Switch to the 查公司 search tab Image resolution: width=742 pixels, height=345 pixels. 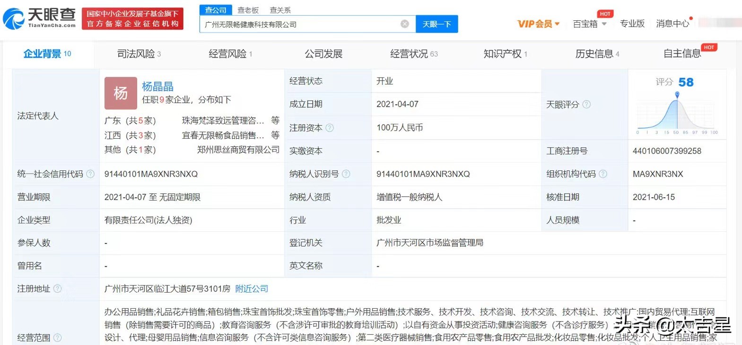tap(216, 10)
